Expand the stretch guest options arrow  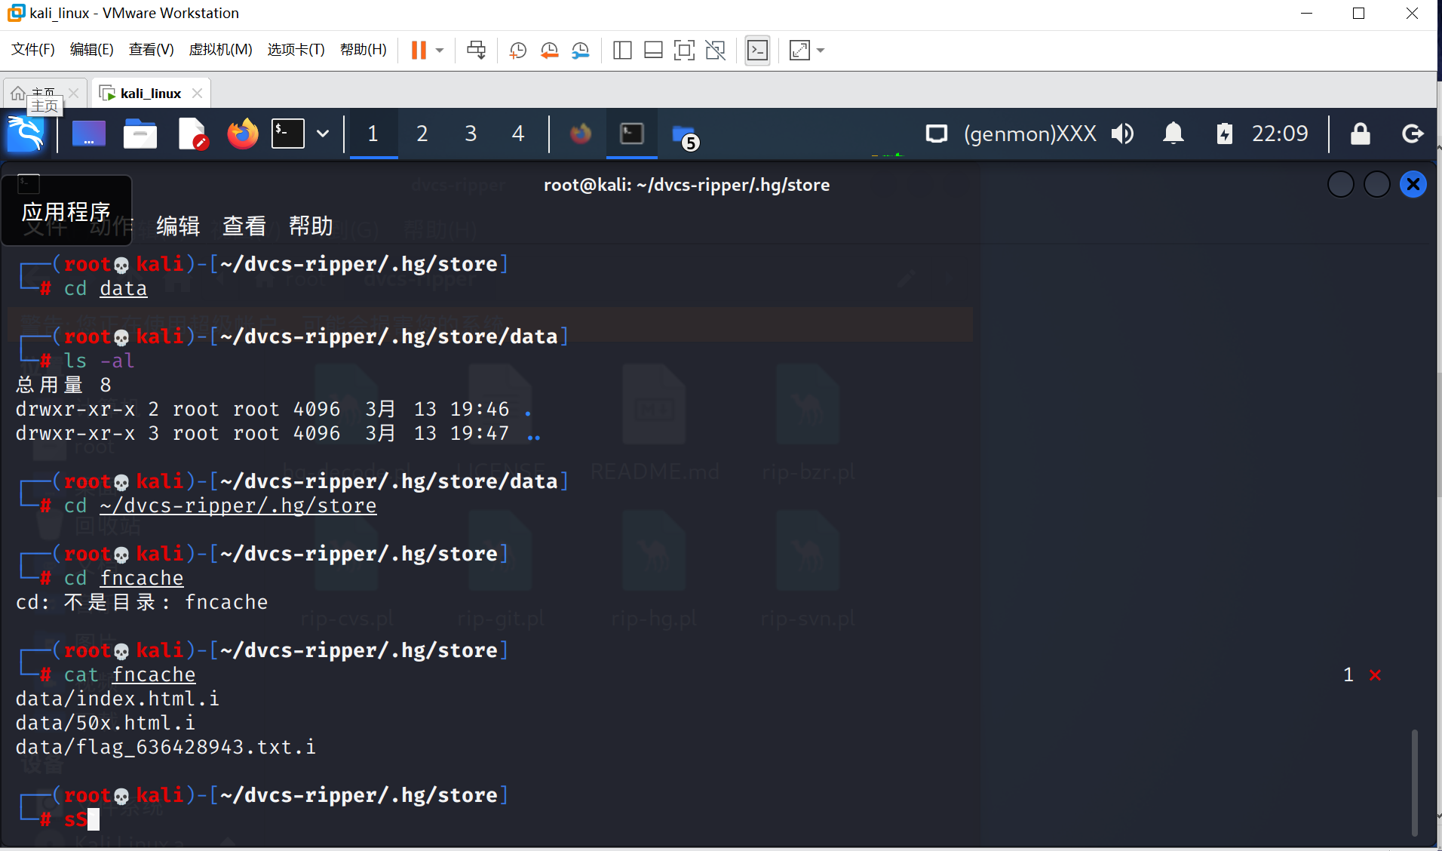click(x=821, y=51)
